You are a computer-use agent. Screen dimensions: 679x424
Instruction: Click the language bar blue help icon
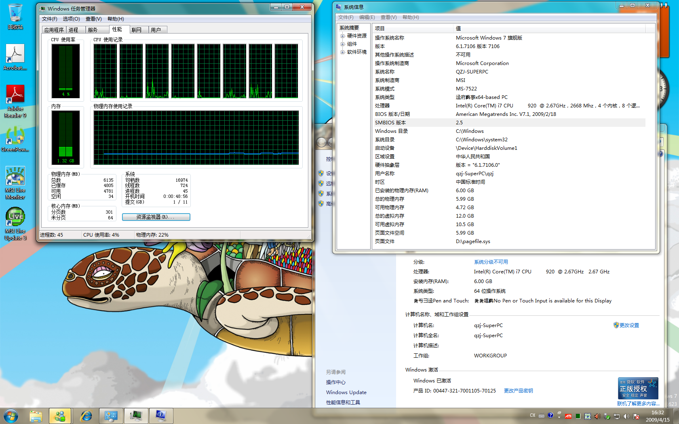point(550,415)
